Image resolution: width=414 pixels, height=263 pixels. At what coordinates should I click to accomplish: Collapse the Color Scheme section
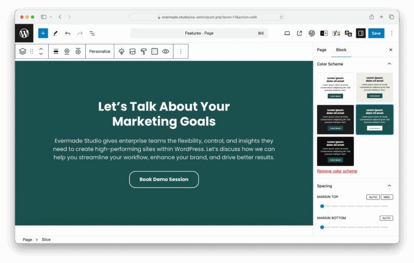pyautogui.click(x=389, y=64)
